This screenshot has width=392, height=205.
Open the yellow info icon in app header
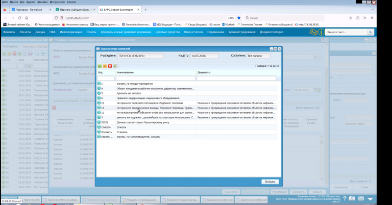tap(321, 32)
